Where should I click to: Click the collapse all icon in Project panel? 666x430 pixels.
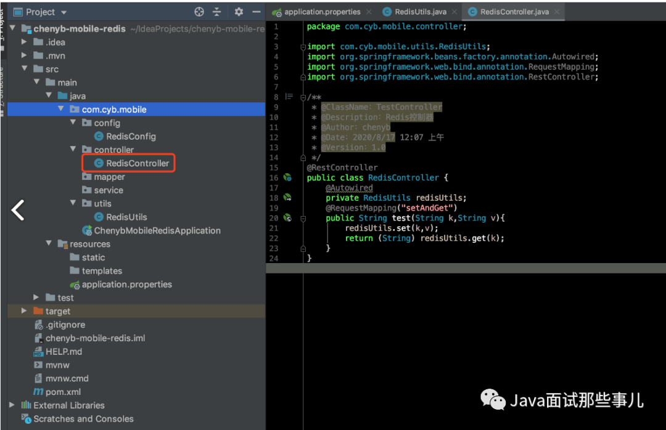pos(216,12)
